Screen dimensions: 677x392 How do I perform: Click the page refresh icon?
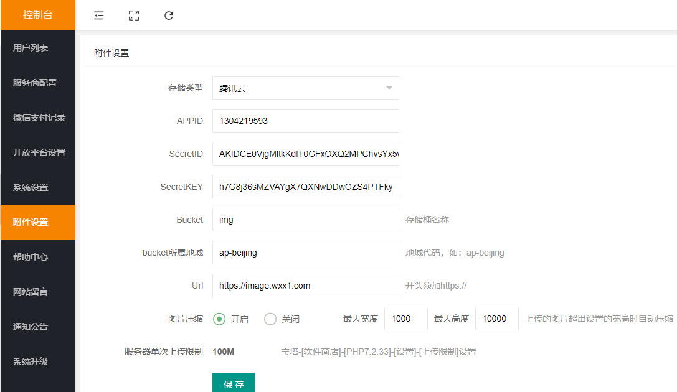(x=169, y=16)
